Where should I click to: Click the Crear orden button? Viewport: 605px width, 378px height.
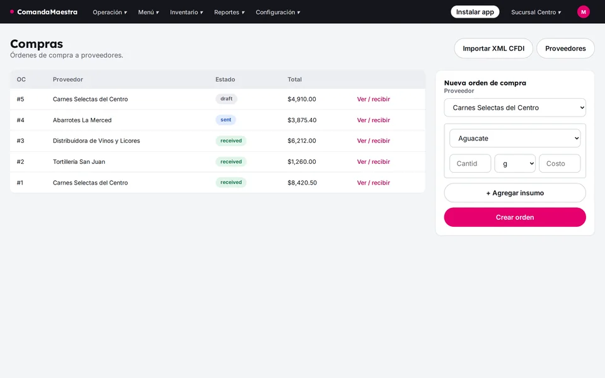point(515,217)
